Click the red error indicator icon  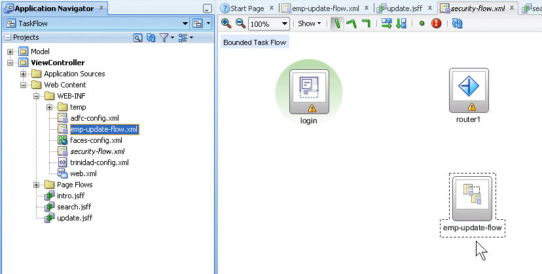437,23
